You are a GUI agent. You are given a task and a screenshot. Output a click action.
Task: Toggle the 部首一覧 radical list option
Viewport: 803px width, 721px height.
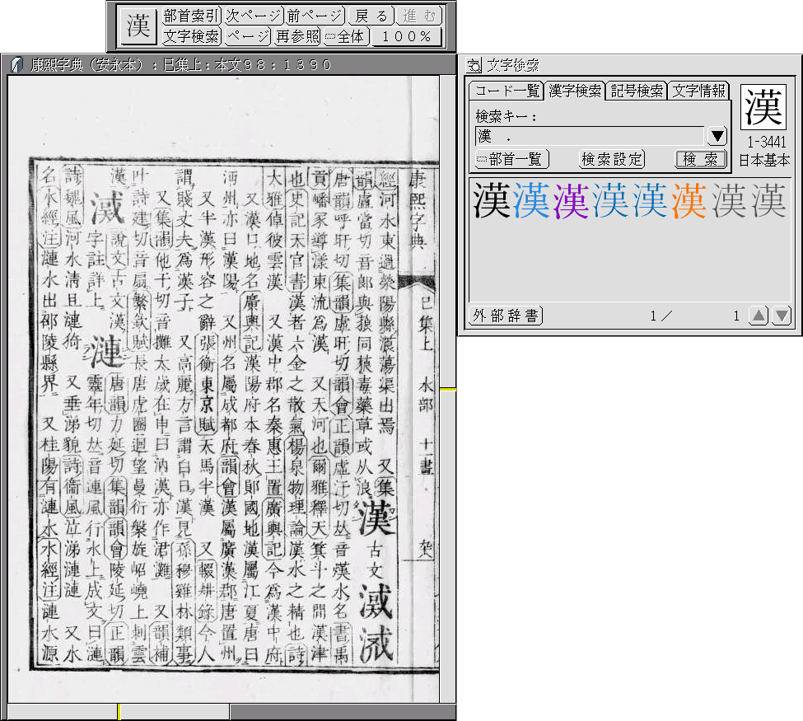pyautogui.click(x=512, y=159)
